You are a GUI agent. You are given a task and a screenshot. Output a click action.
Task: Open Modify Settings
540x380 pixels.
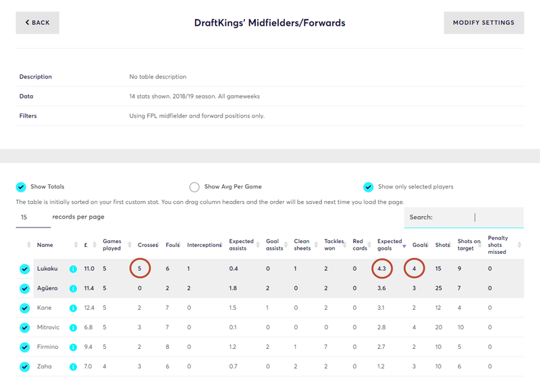pos(483,23)
